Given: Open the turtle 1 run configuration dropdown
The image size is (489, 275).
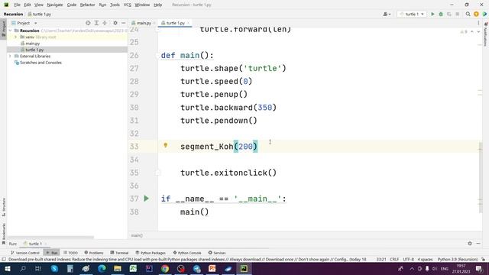Looking at the screenshot, I should tap(412, 14).
